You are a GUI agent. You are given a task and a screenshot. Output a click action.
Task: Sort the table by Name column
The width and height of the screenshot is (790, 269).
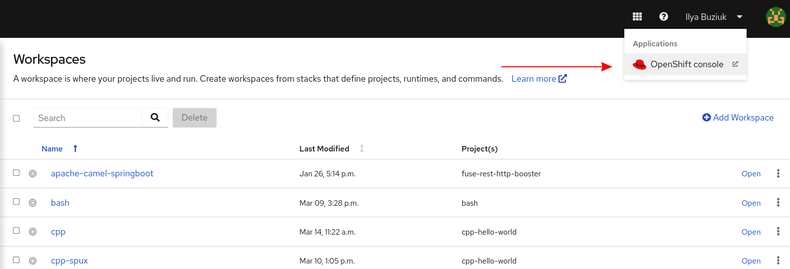pyautogui.click(x=52, y=148)
